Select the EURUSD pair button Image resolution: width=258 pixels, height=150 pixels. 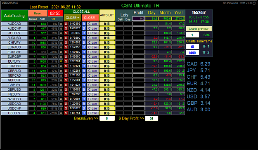14,66
